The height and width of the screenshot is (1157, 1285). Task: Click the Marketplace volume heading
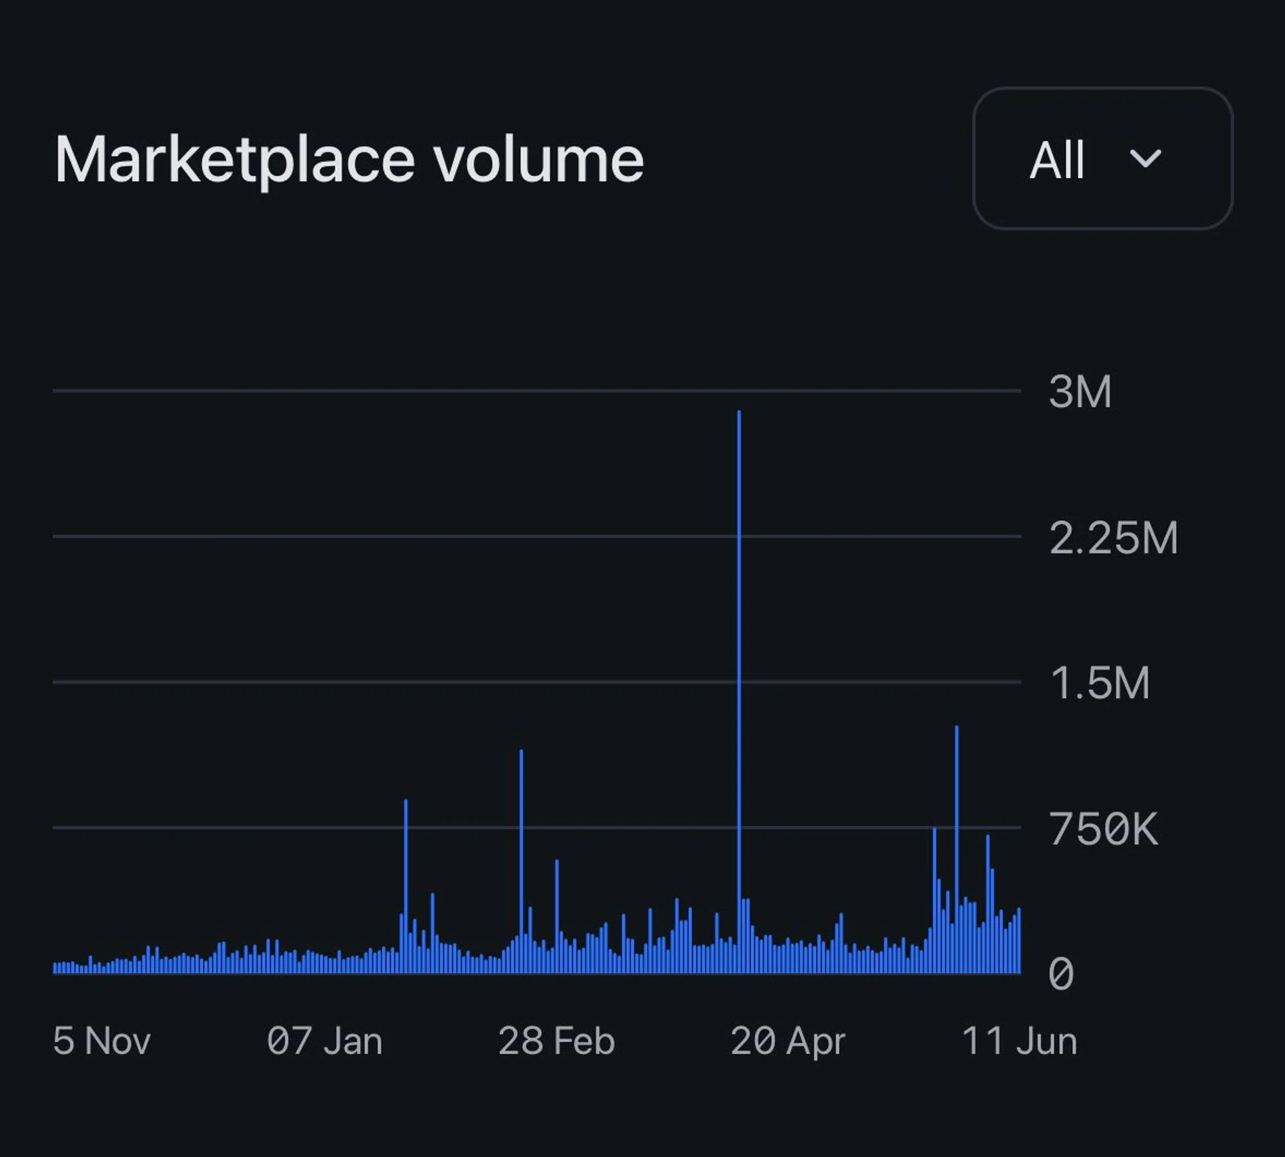click(x=349, y=159)
